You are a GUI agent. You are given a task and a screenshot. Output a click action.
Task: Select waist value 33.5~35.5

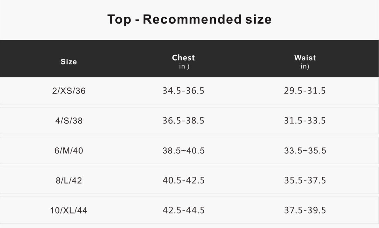pyautogui.click(x=305, y=151)
